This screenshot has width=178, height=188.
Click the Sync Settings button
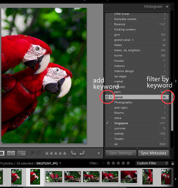[x=121, y=153]
